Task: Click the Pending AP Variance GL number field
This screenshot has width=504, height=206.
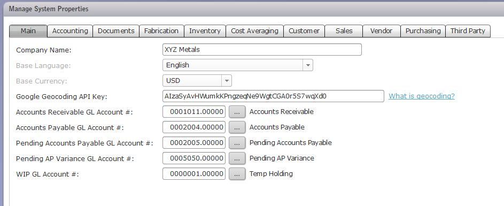Action: click(x=194, y=158)
